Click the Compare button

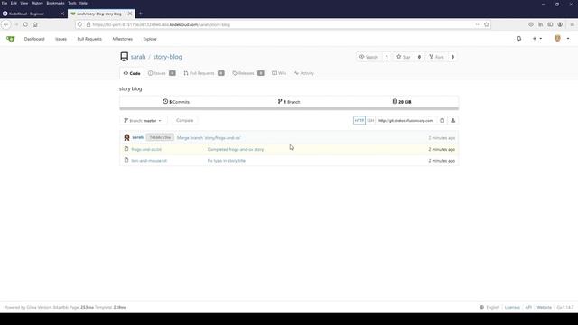pos(184,120)
